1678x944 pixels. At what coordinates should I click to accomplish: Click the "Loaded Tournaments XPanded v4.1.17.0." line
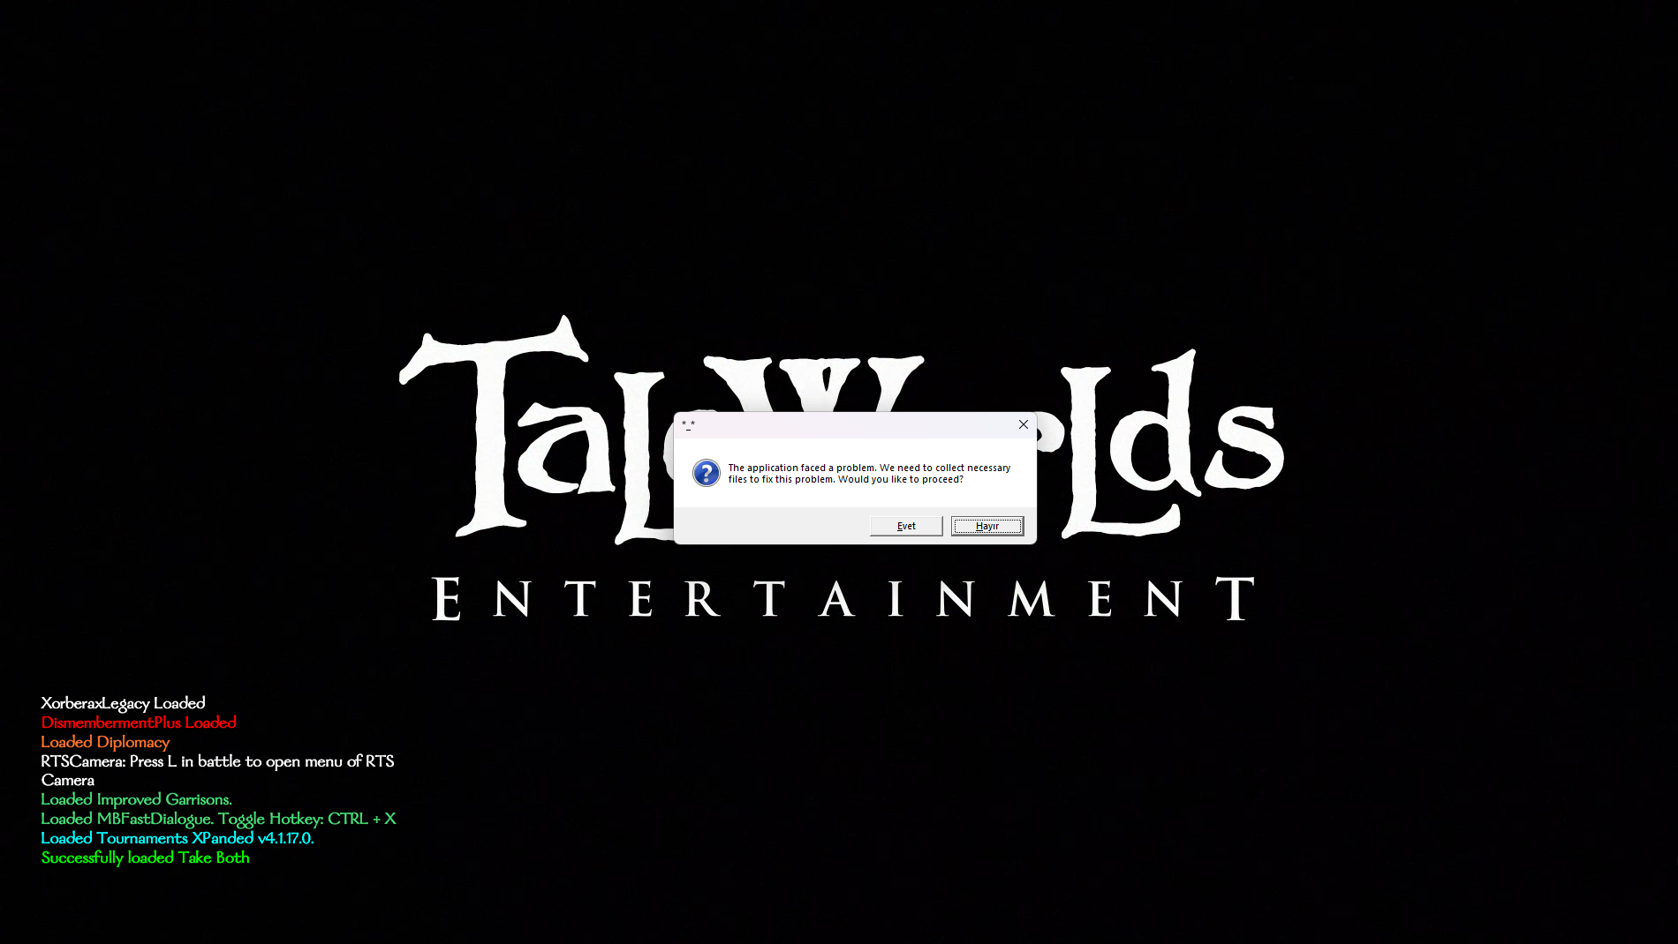(178, 838)
